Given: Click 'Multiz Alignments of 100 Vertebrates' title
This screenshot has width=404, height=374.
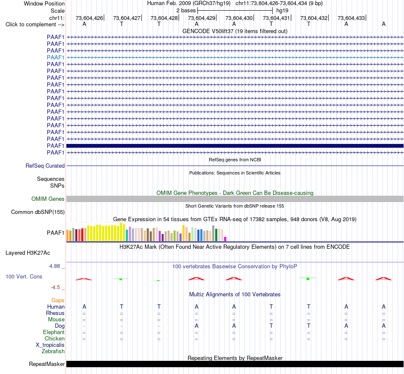Looking at the screenshot, I should pyautogui.click(x=235, y=294).
